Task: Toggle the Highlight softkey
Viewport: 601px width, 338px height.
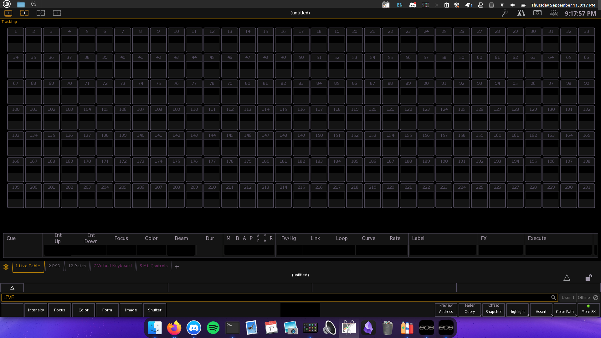Action: tap(517, 310)
